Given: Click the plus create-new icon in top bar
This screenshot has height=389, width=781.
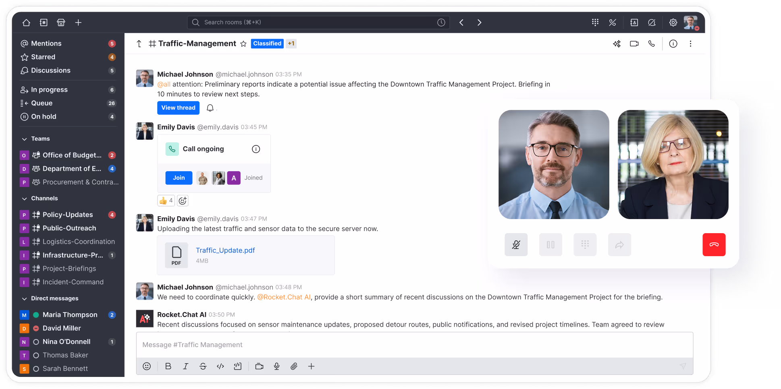Looking at the screenshot, I should point(78,23).
